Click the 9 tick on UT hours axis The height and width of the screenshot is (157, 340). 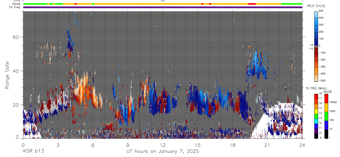coord(128,145)
